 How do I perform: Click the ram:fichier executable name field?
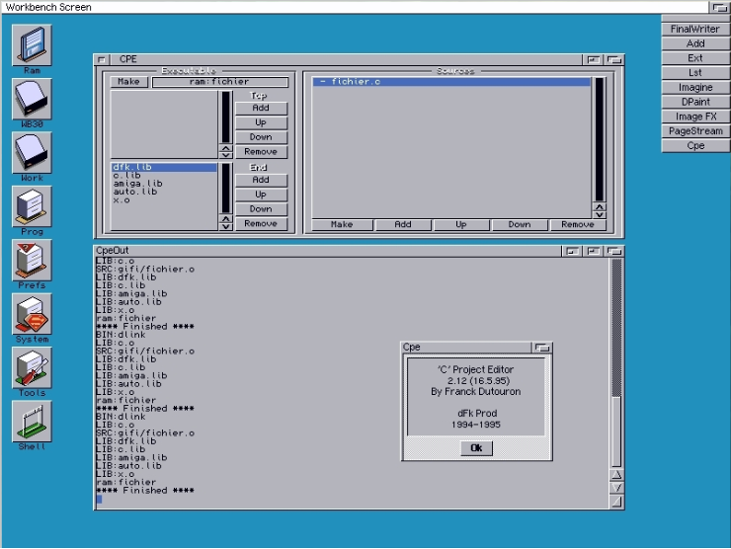click(219, 82)
